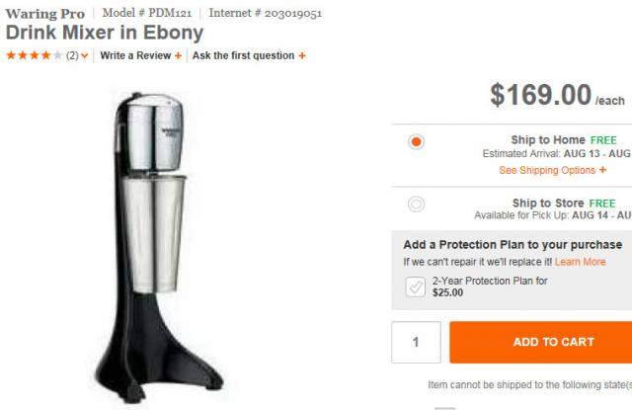This screenshot has height=410, width=632.
Task: Click the Drink Mixer in Ebony title
Action: pos(105,33)
